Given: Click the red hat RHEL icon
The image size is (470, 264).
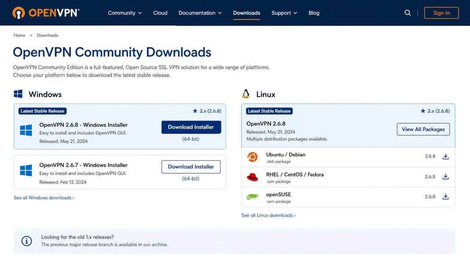Looking at the screenshot, I should [x=253, y=177].
